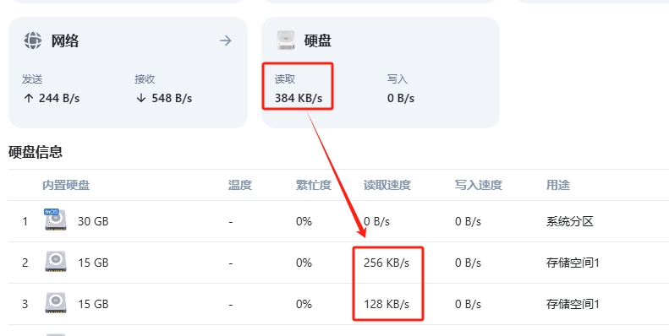Click the 写入速度 column header
The image size is (669, 336).
[479, 185]
